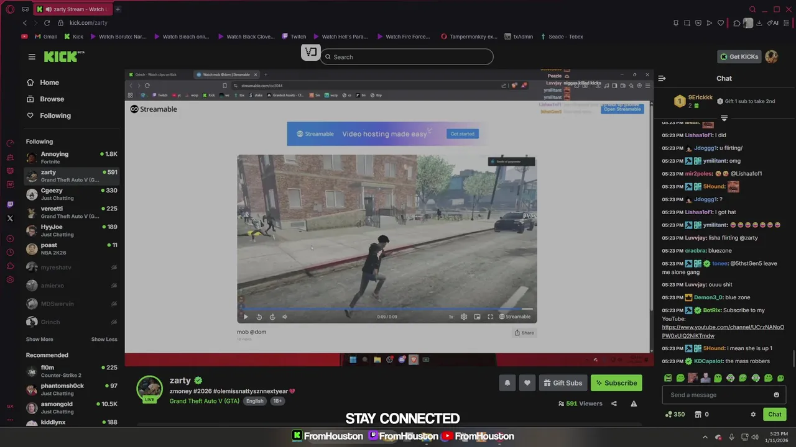Open the Gmail bookmark
The height and width of the screenshot is (447, 796).
tap(45, 37)
